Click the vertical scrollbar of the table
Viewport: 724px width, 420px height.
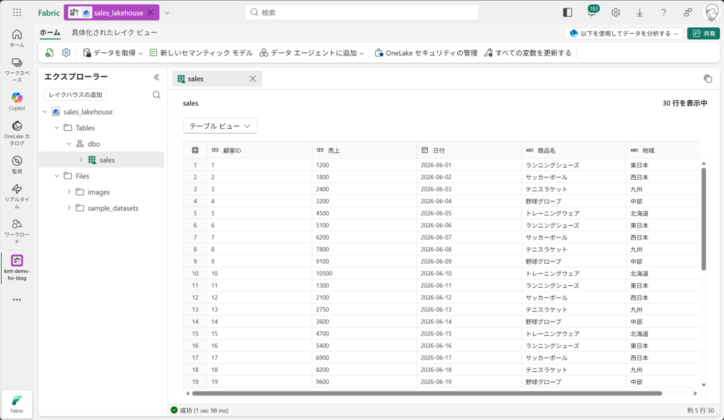click(703, 218)
